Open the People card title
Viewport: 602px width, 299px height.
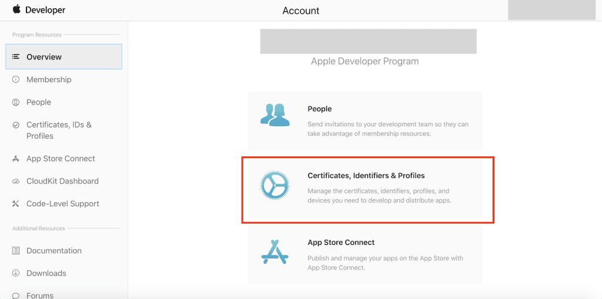(319, 109)
